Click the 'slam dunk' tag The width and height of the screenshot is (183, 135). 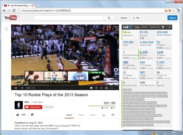(162, 96)
